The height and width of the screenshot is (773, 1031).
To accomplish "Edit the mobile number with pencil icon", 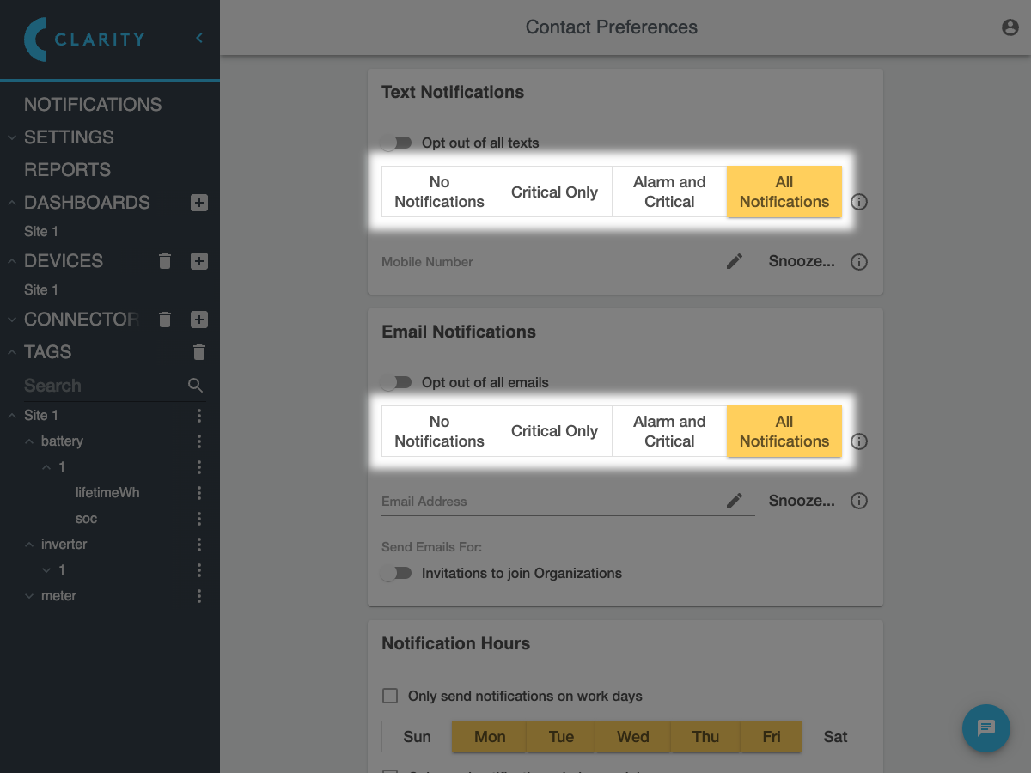I will (735, 261).
